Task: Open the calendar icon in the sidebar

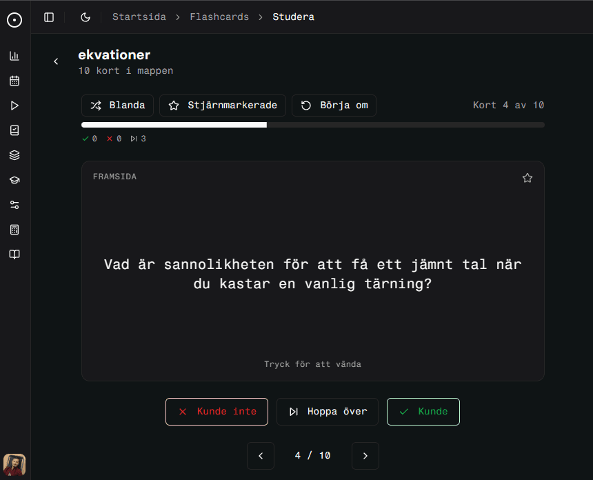Action: coord(14,81)
